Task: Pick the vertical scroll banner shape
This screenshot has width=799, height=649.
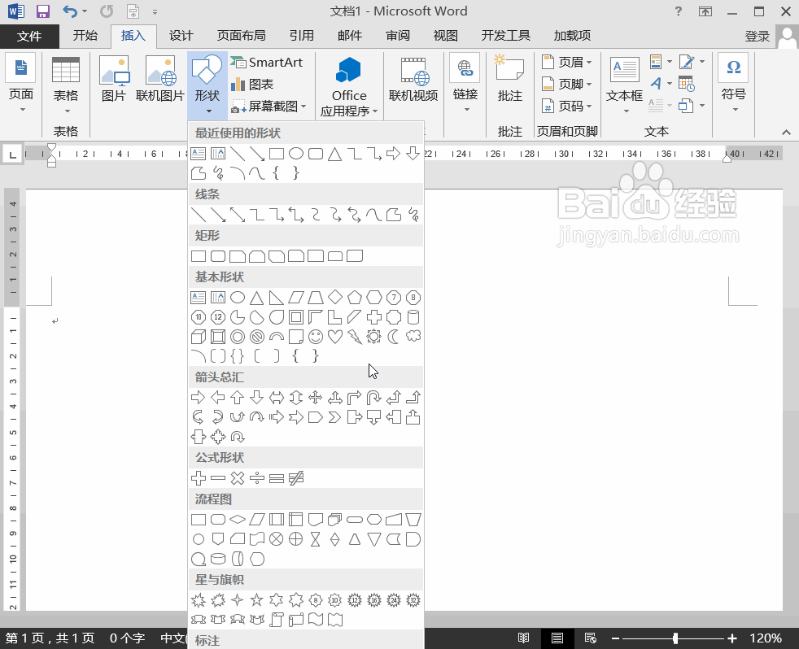Action: click(x=276, y=620)
